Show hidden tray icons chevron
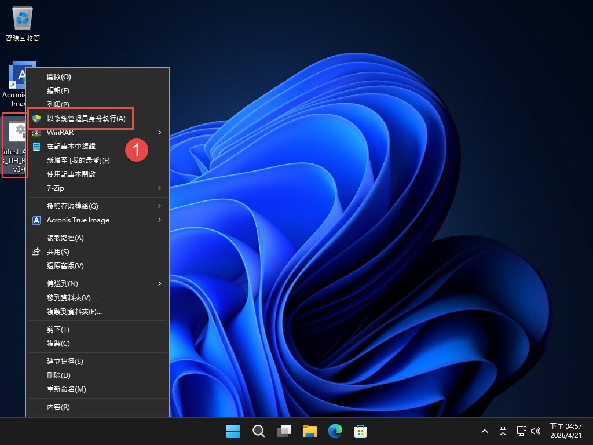Screen dimensions: 593x445 485,431
